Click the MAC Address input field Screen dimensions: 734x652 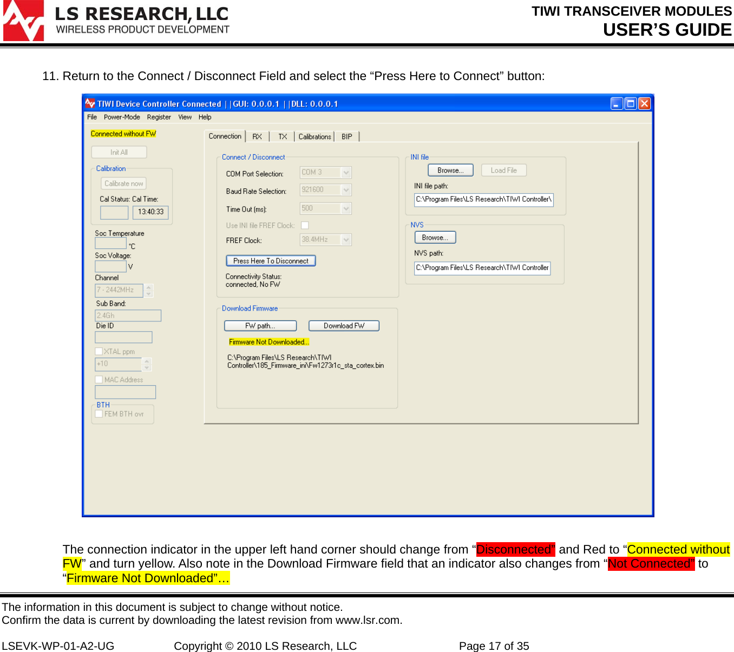point(126,392)
